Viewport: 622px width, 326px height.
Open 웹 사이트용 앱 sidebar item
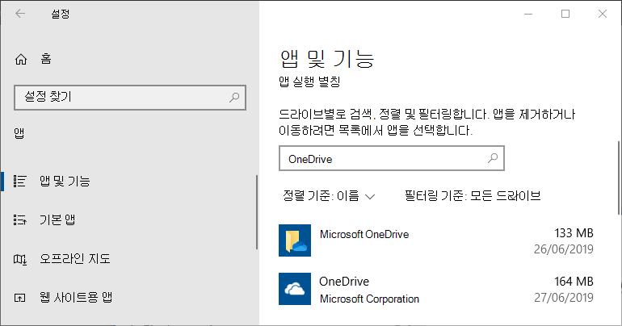click(x=76, y=297)
